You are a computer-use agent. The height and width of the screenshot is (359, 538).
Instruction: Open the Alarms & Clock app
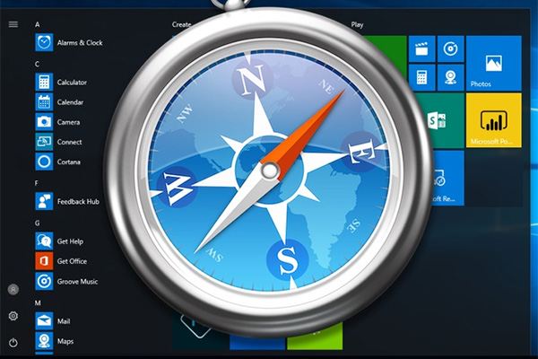point(69,42)
